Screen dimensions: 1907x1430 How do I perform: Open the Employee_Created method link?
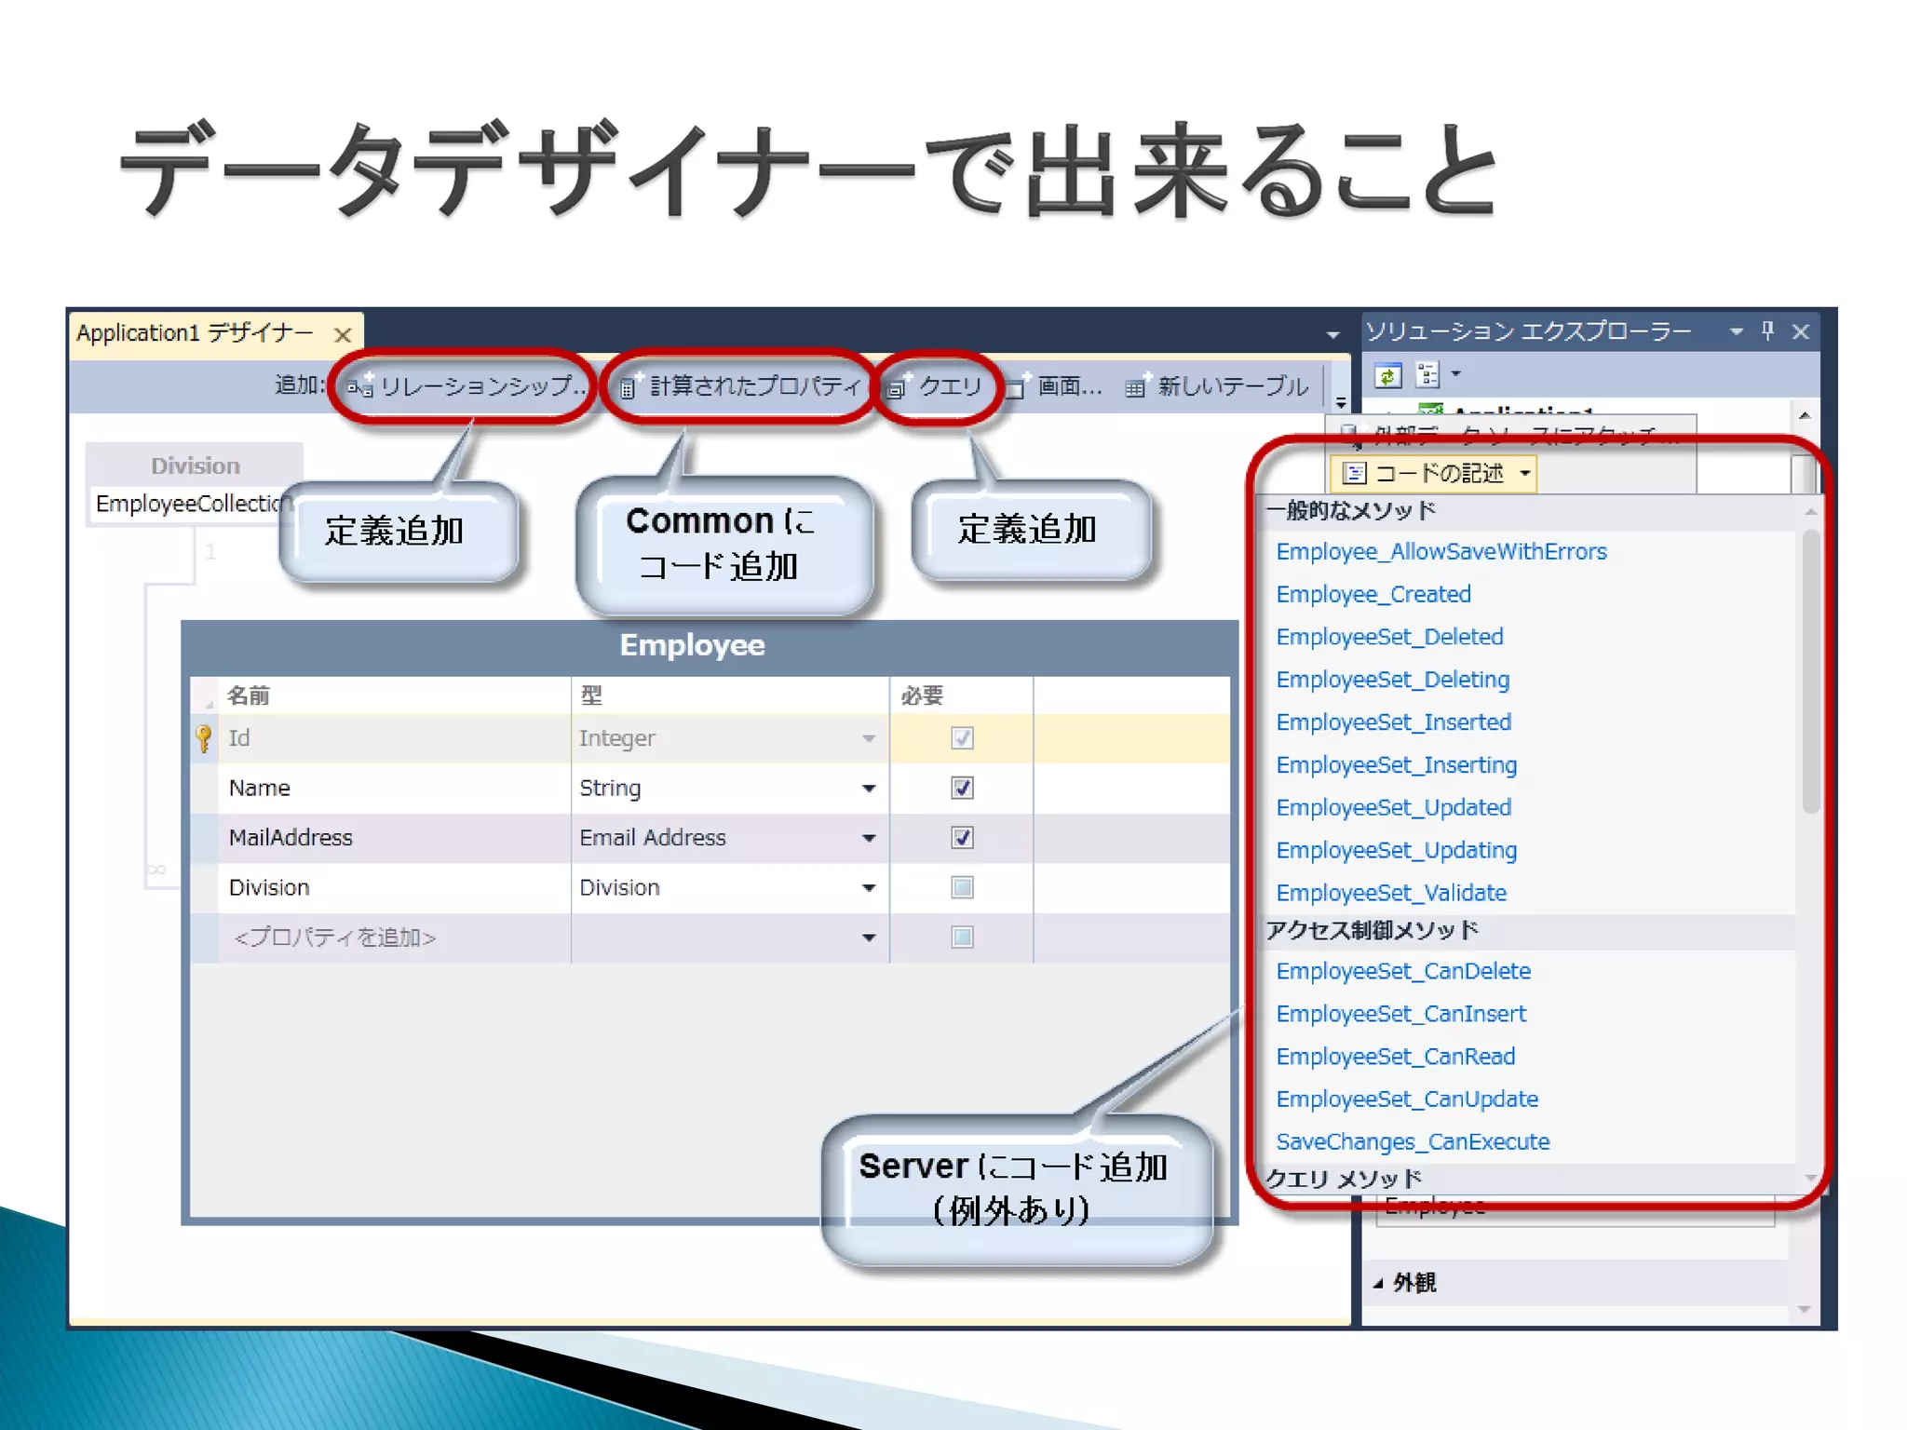(x=1373, y=594)
